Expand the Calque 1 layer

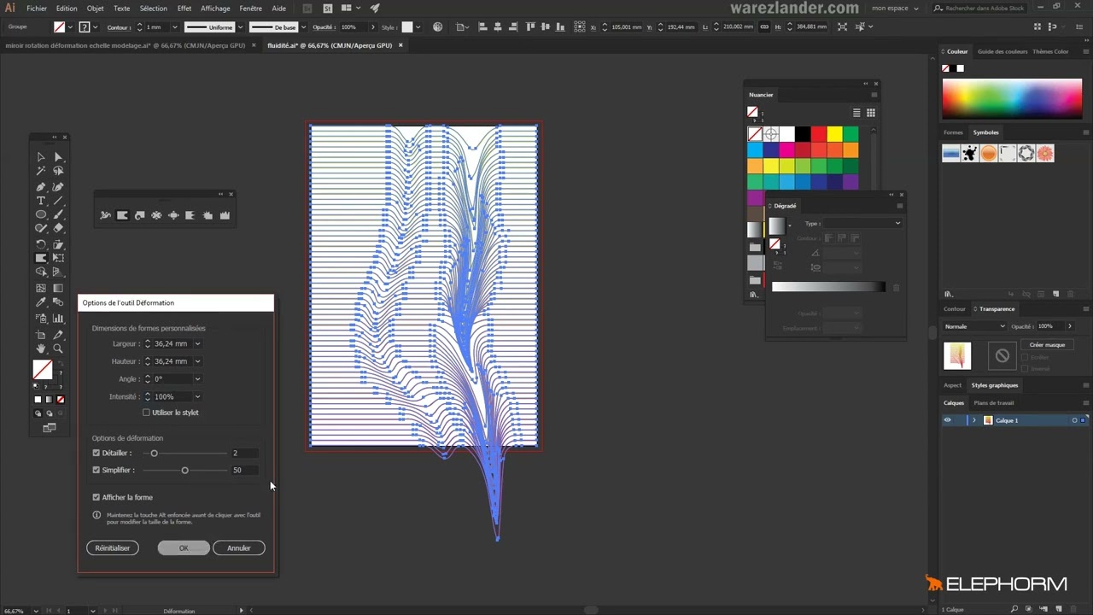[x=973, y=420]
